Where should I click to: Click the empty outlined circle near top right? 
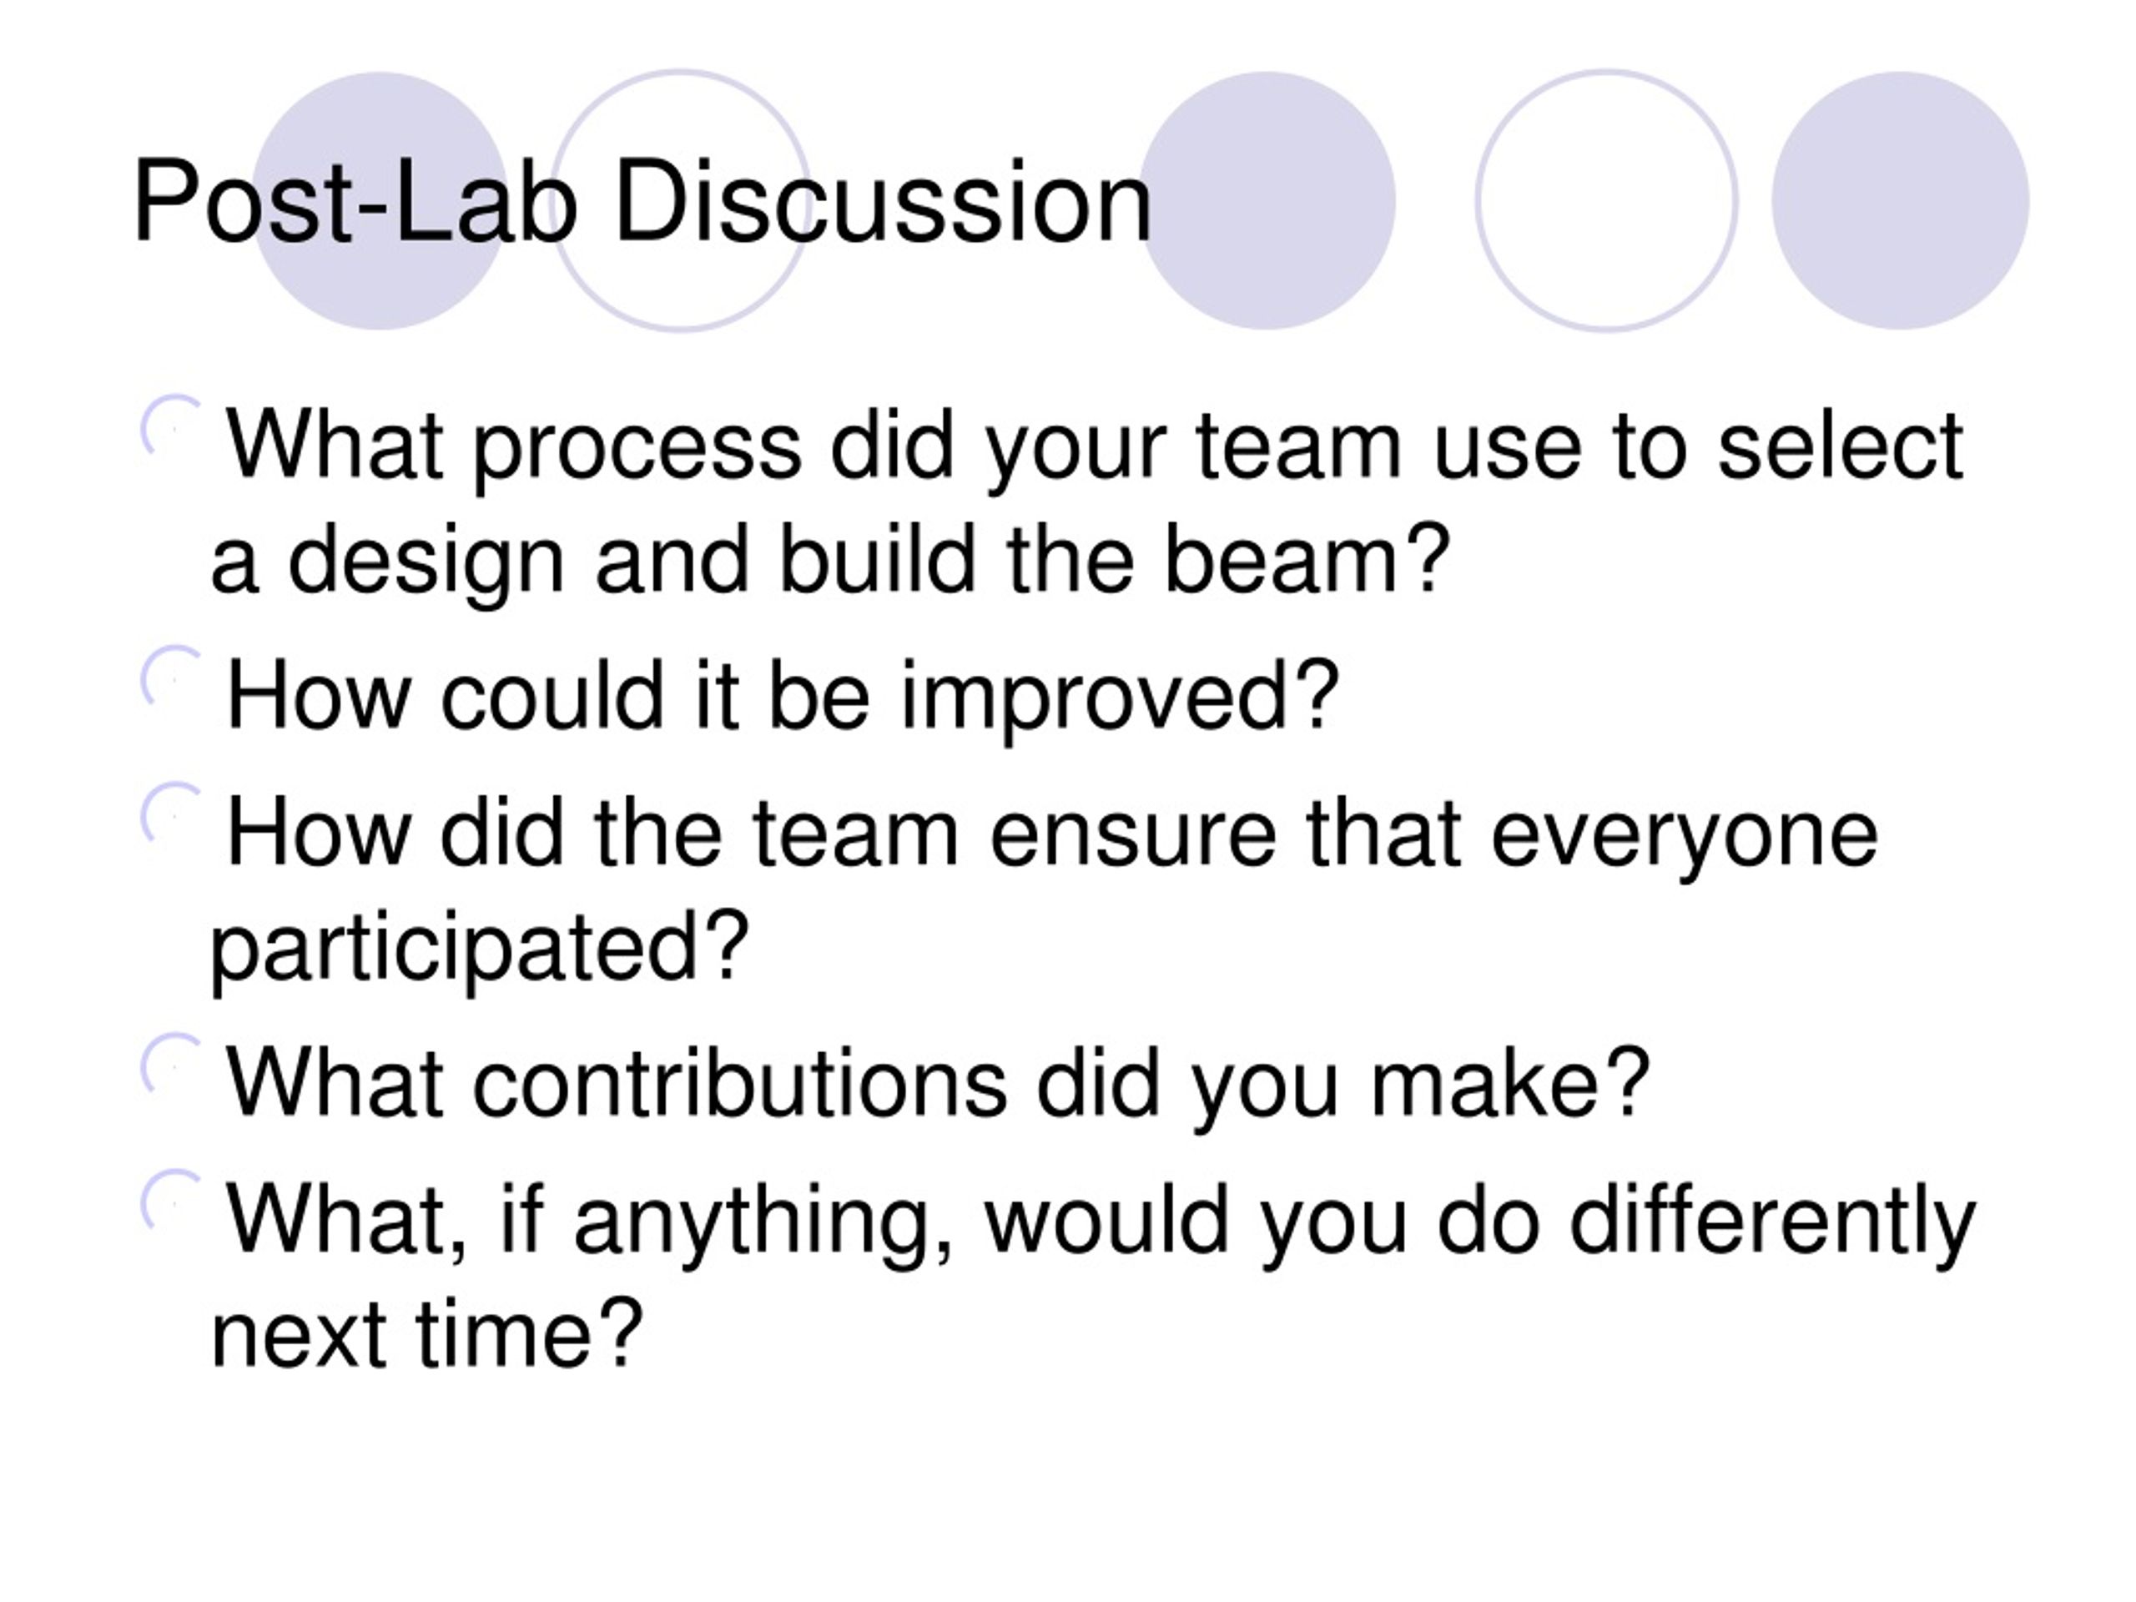(1607, 201)
